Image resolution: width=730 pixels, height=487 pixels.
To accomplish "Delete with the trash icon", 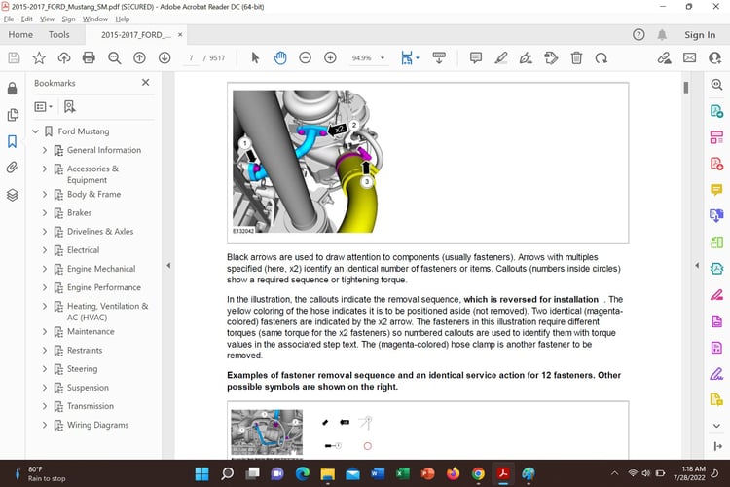I will (x=576, y=57).
